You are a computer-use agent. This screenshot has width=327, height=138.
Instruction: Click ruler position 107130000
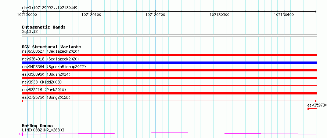click(27, 15)
